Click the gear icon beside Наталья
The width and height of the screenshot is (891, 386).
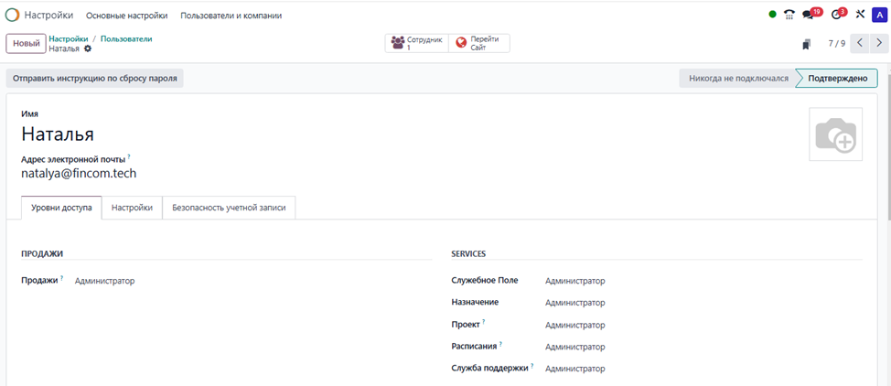[x=88, y=49]
